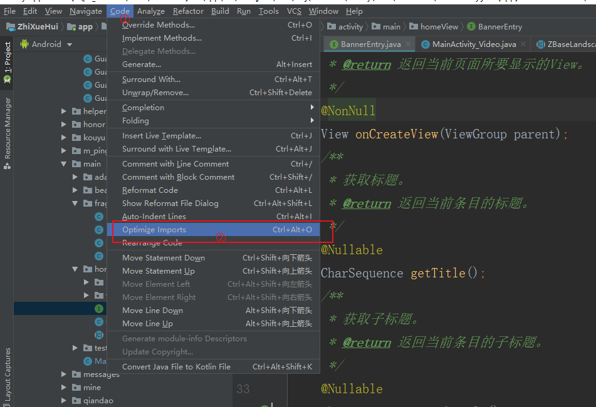Viewport: 596px width, 407px height.
Task: Open the Edit menu
Action: (30, 11)
